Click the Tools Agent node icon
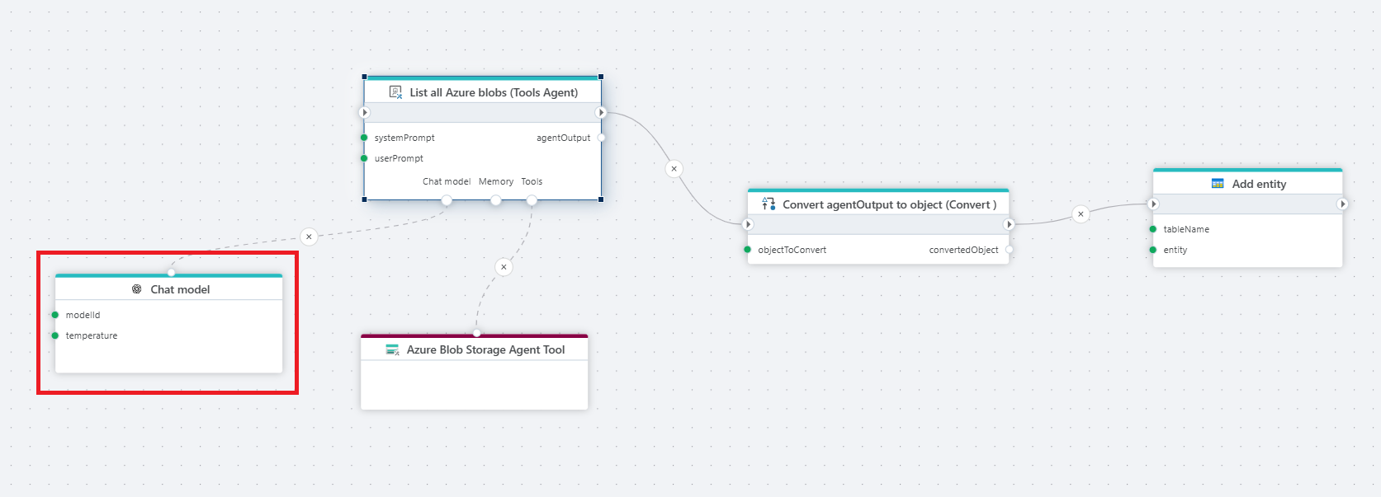The width and height of the screenshot is (1381, 497). click(x=395, y=92)
